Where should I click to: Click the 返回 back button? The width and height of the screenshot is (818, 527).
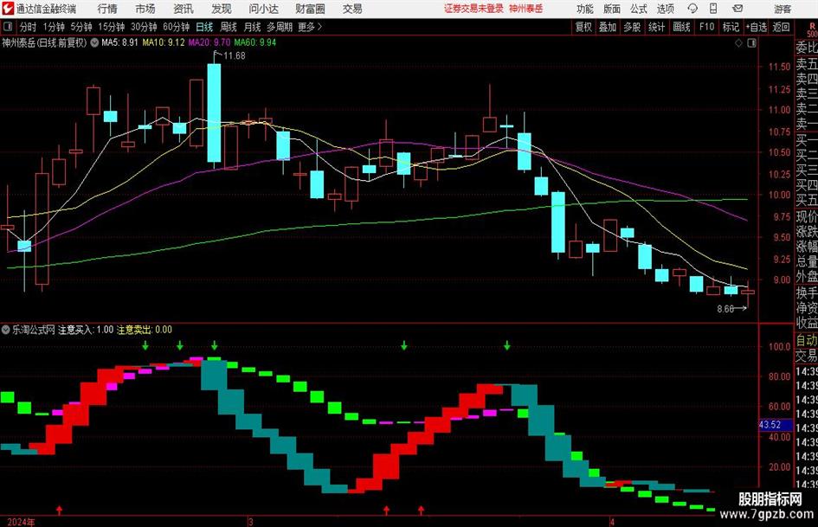(x=781, y=27)
